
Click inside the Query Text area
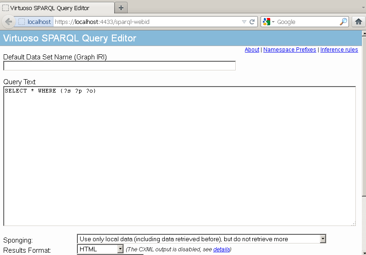pyautogui.click(x=180, y=156)
